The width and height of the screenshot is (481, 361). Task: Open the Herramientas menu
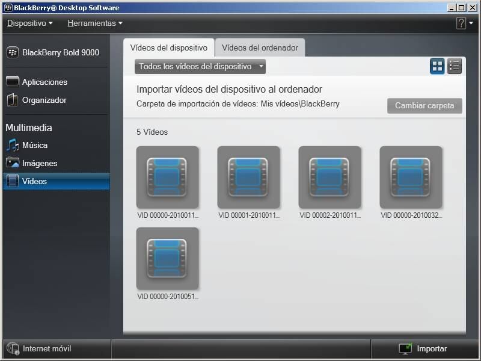pos(94,23)
